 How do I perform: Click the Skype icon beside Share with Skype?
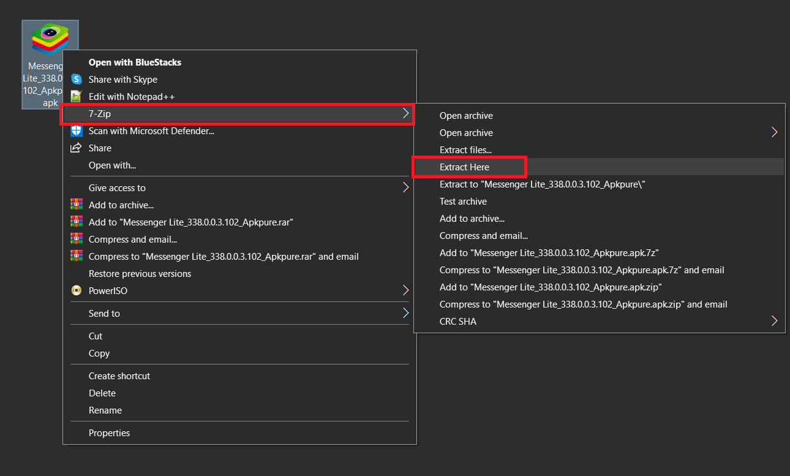tap(76, 79)
